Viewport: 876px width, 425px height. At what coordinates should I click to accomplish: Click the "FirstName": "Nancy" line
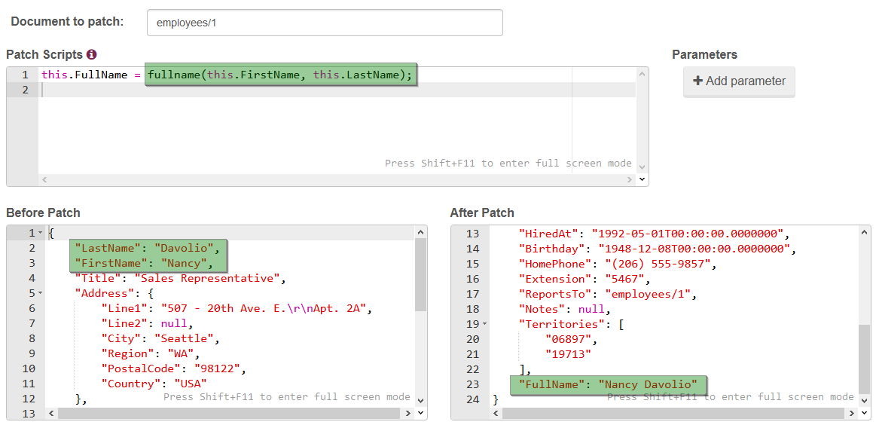coord(144,263)
